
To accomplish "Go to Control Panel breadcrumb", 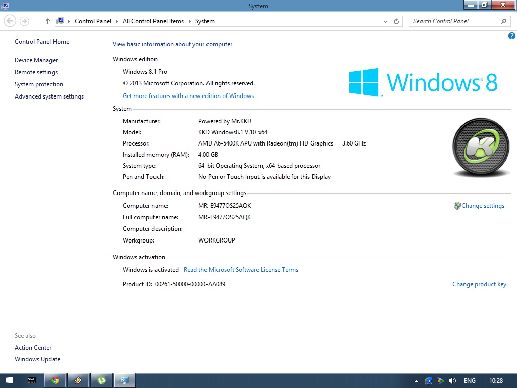I will (93, 21).
